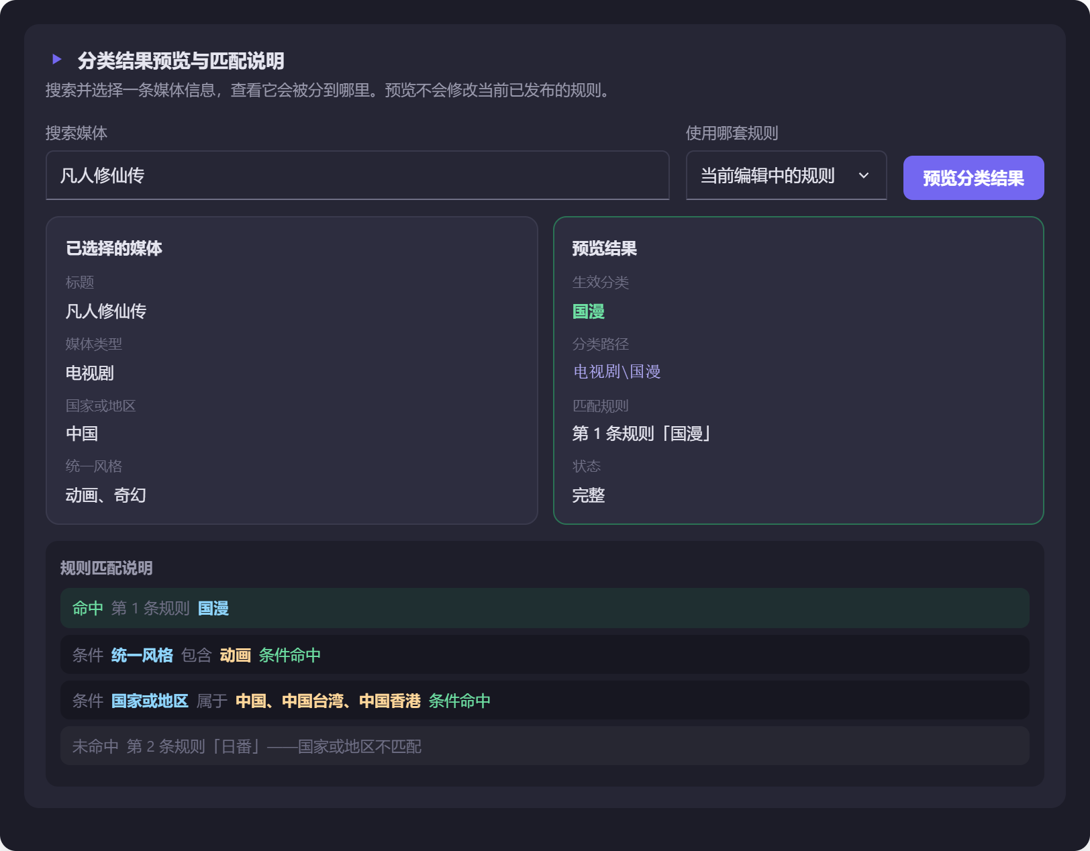This screenshot has height=851, width=1090.
Task: Click the 规则匹配说明 heading
Action: coord(107,568)
